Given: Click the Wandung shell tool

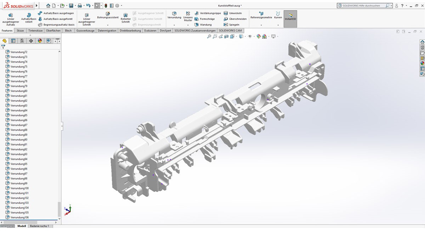Looking at the screenshot, I should click(x=203, y=25).
